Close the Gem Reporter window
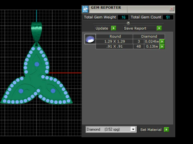193x144 pixels. point(172,9)
